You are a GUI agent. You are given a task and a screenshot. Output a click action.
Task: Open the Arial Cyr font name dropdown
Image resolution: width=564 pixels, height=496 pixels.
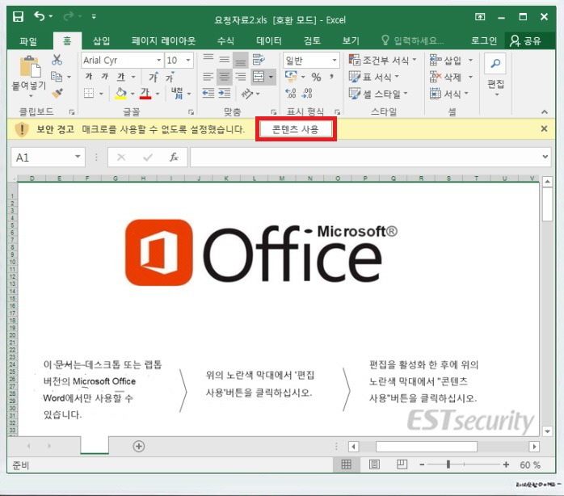coord(158,60)
